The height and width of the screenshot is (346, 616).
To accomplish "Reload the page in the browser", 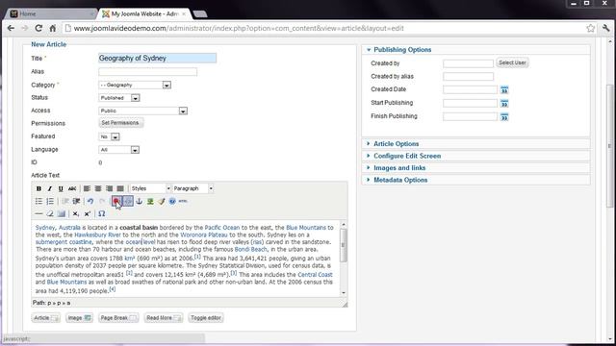I will [38, 28].
